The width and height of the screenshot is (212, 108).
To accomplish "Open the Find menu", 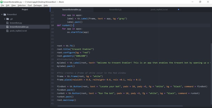I will [x=30, y=5].
